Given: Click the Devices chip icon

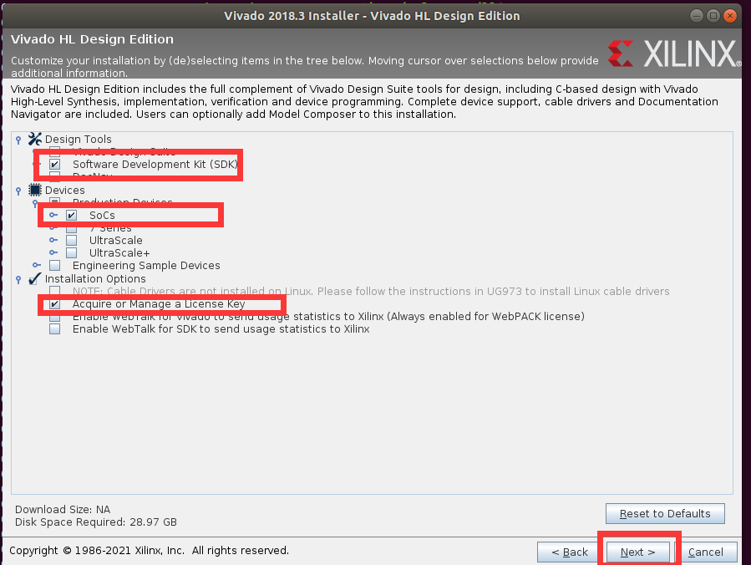Looking at the screenshot, I should pos(35,190).
